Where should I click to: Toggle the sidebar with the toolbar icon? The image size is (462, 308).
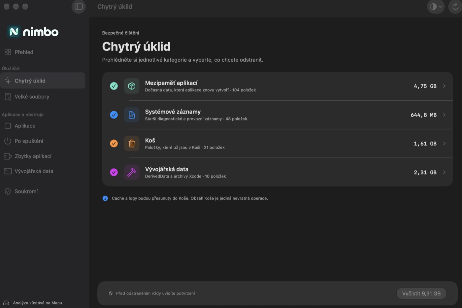point(79,7)
